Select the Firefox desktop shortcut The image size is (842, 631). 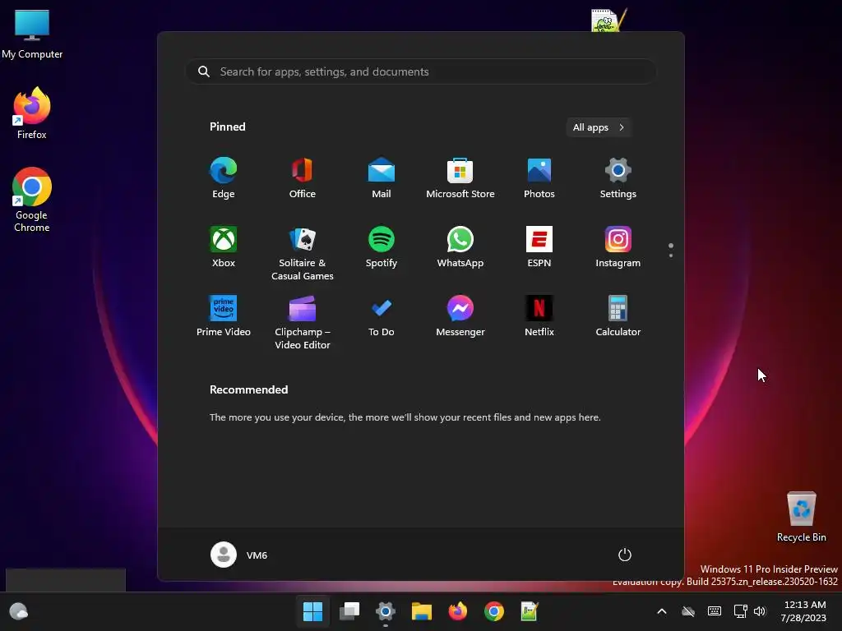click(32, 113)
